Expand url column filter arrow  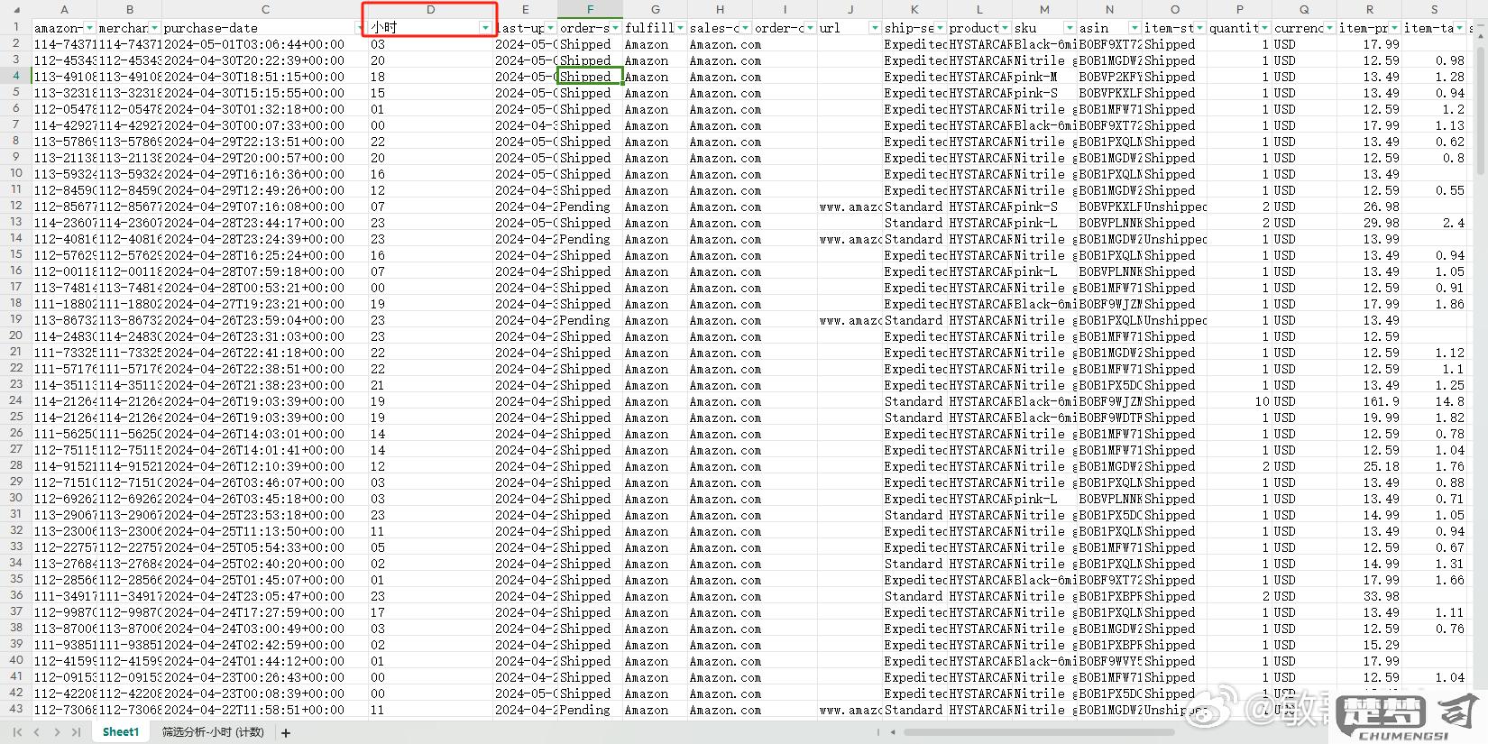tap(875, 28)
